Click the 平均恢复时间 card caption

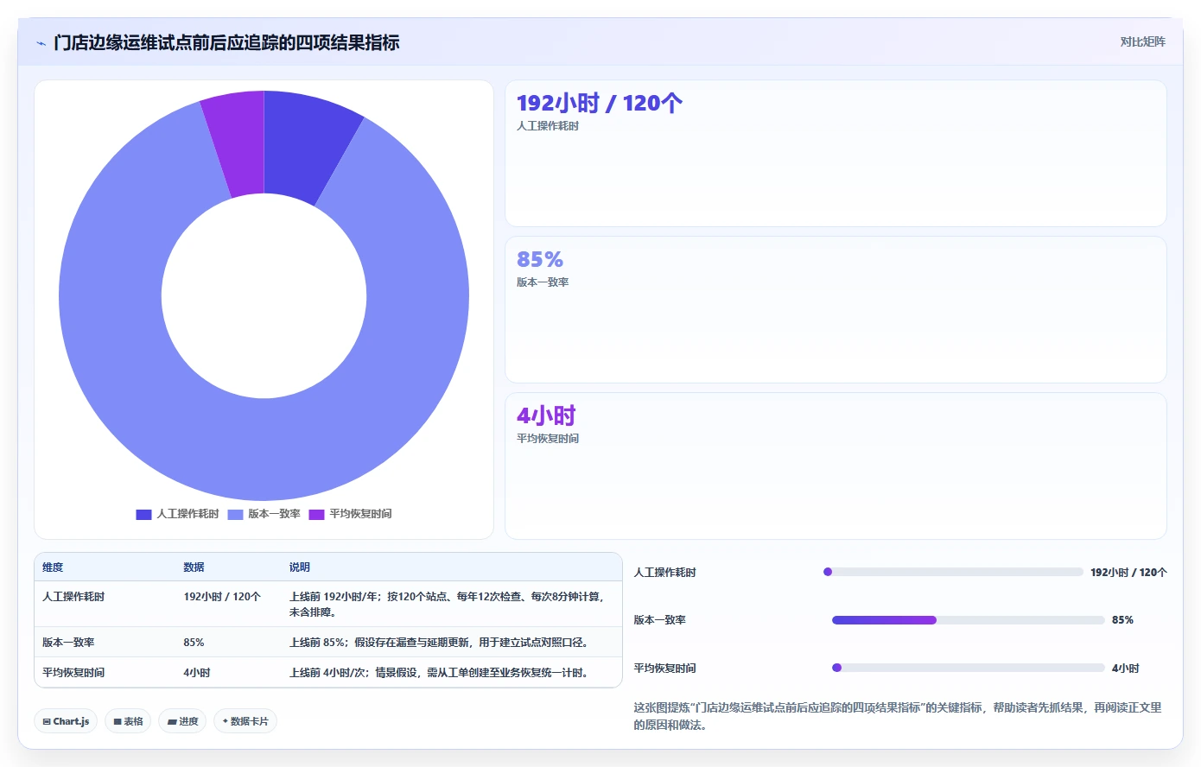point(548,439)
